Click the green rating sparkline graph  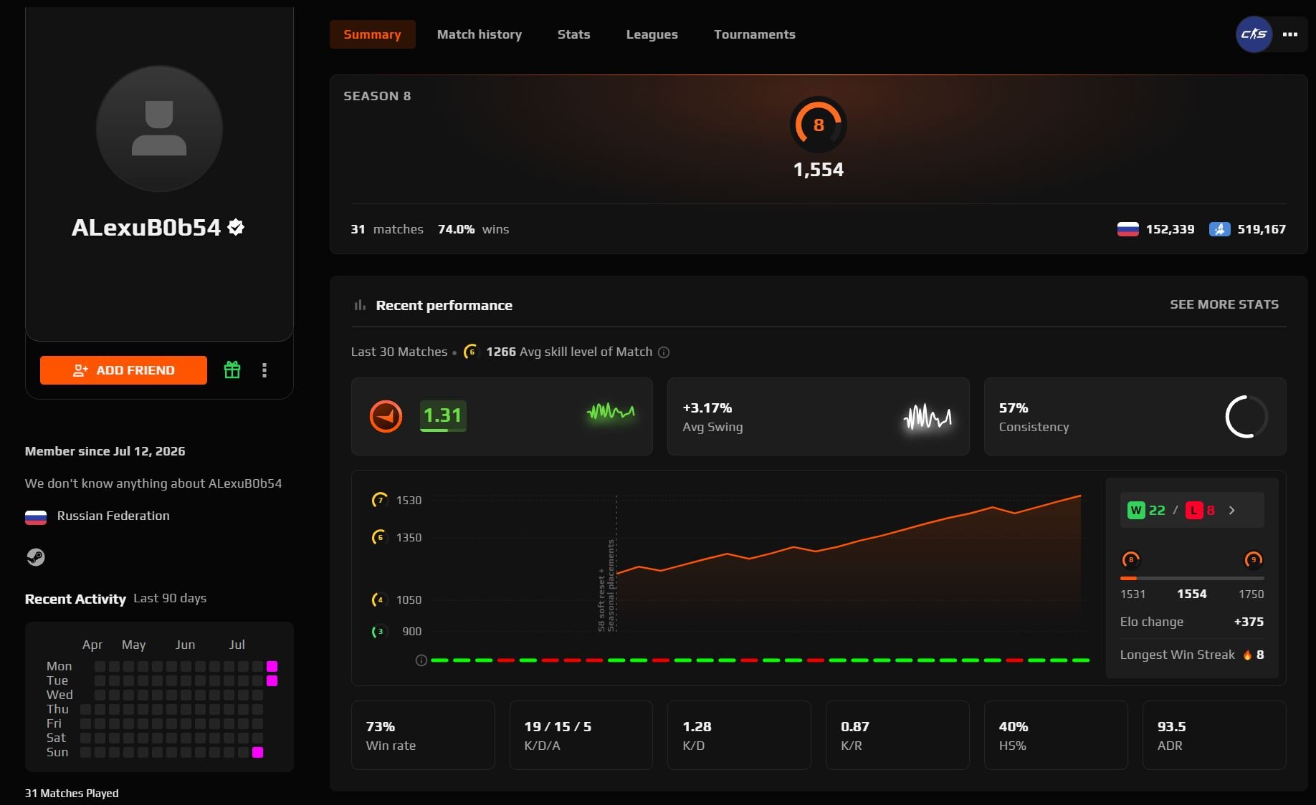point(611,412)
